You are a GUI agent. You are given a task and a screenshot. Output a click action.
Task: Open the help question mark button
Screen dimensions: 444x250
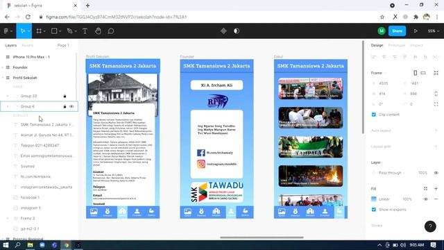[430, 226]
